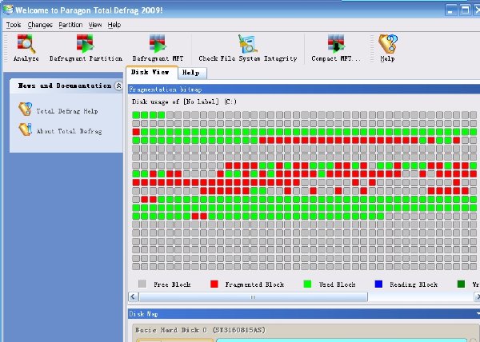Click the red Fragmented Block legend swatch
The height and width of the screenshot is (342, 480).
pyautogui.click(x=214, y=284)
